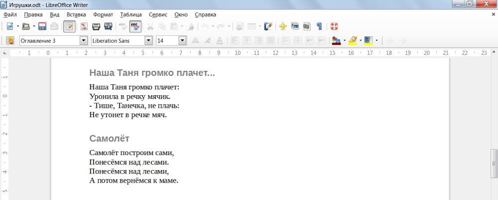Click the Cut scissors icon
Image resolution: width=498 pixels, height=200 pixels.
150,26
